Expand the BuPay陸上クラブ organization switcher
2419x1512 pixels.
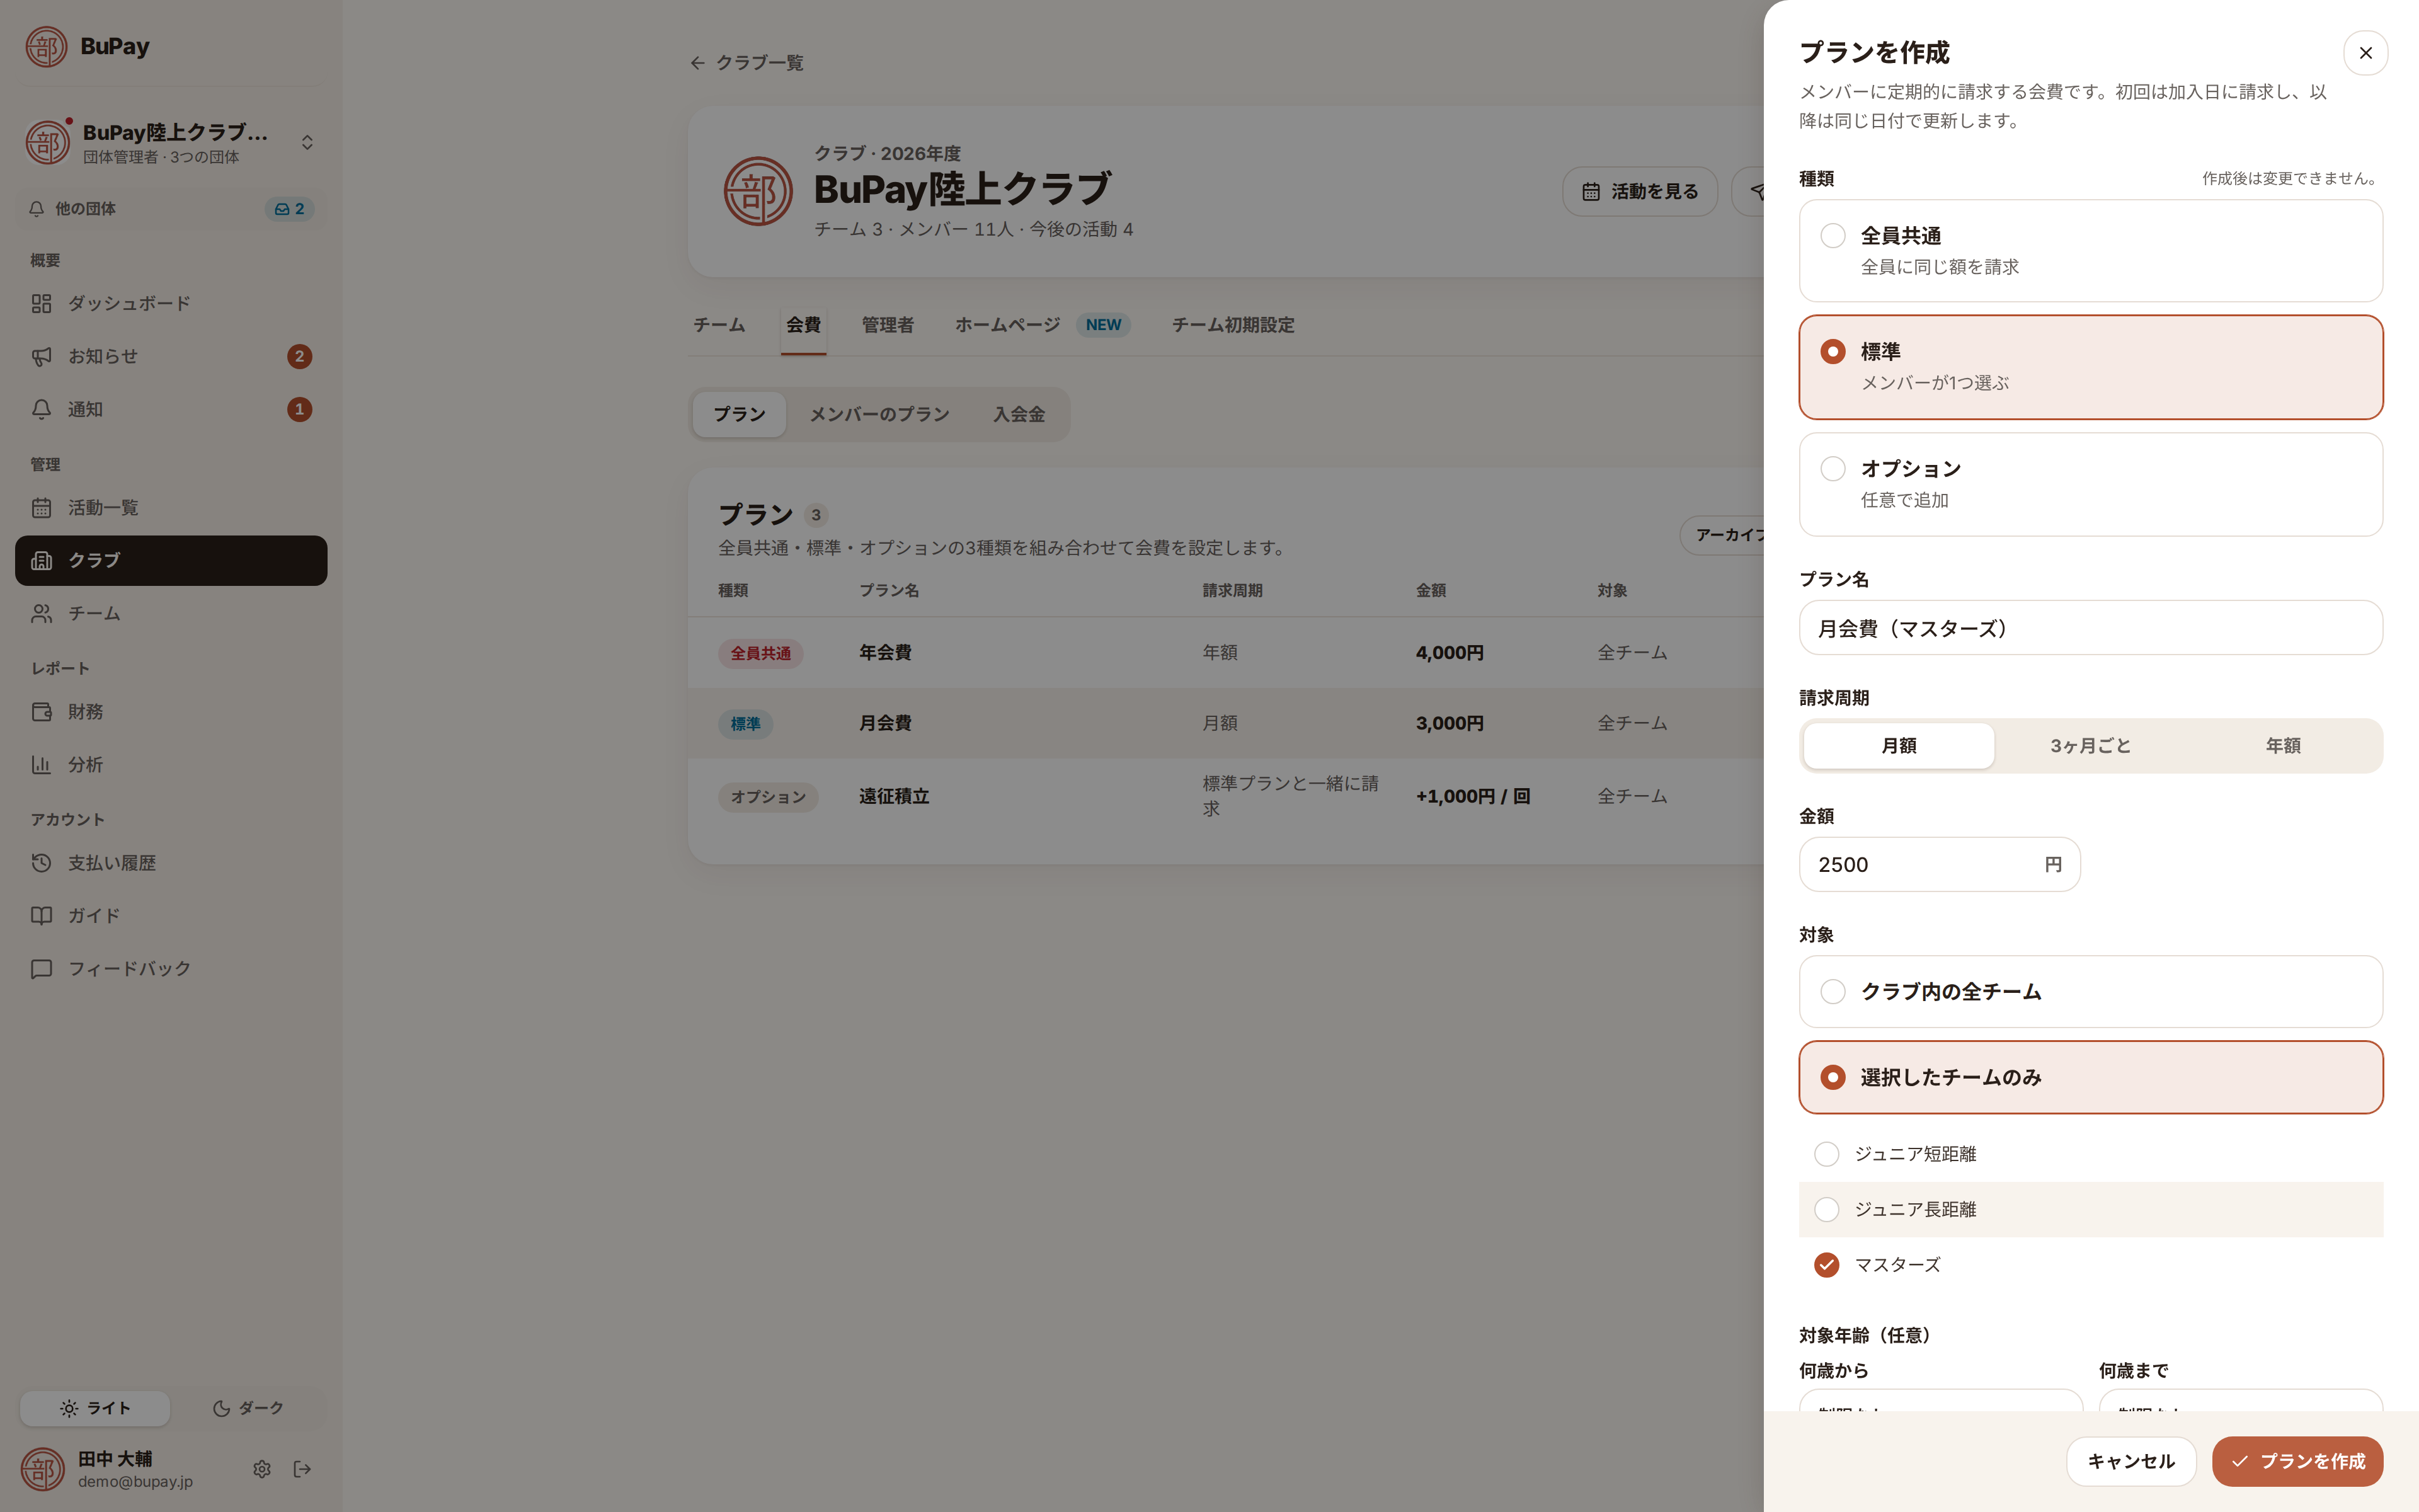[171, 143]
